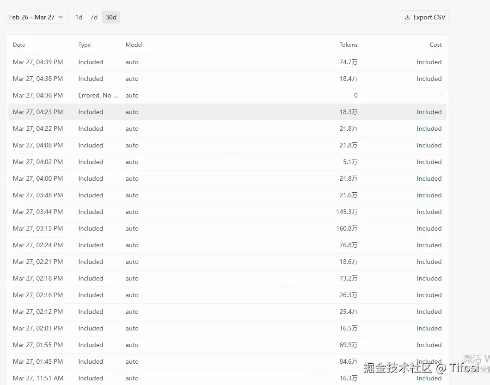
Task: Select the 30d time filter
Action: coord(110,17)
